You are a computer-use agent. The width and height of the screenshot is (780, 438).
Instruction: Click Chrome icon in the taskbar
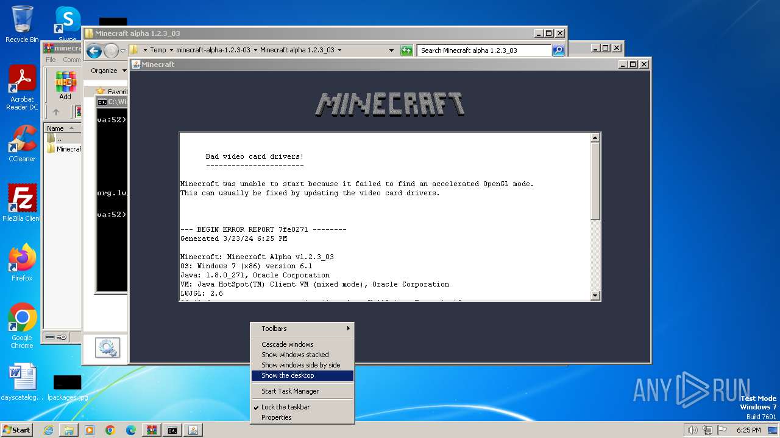coord(110,430)
